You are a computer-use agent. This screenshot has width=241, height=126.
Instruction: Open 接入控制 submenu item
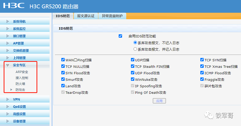coord(22,78)
